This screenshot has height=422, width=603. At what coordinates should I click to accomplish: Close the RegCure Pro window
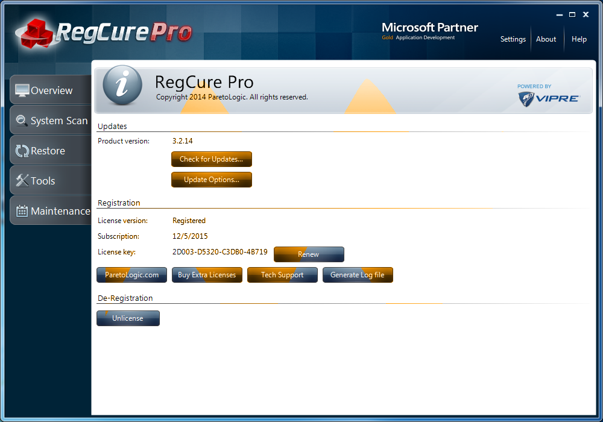586,14
